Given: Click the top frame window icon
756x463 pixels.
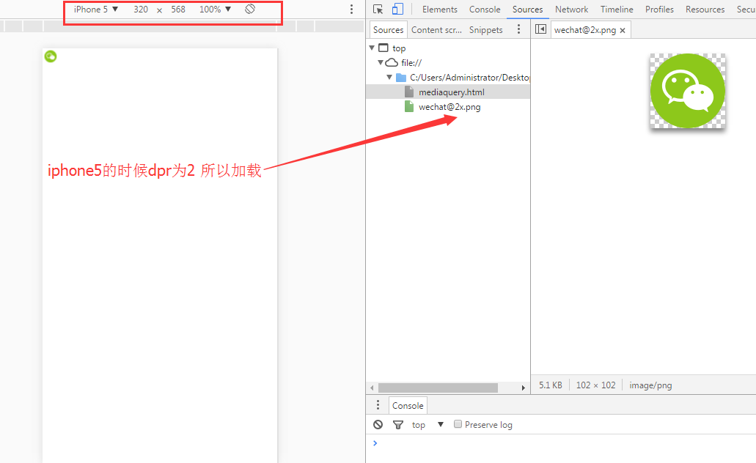Looking at the screenshot, I should click(383, 48).
